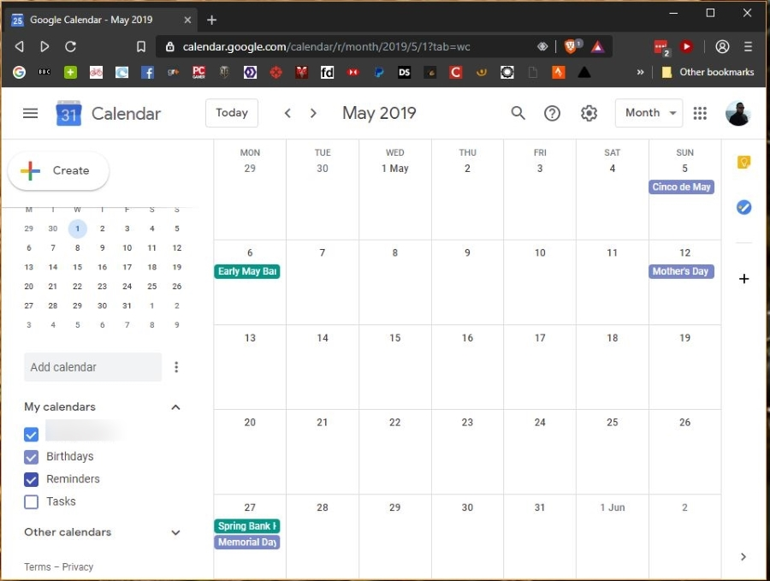The image size is (770, 581).
Task: Open the calendar search
Action: coord(518,113)
